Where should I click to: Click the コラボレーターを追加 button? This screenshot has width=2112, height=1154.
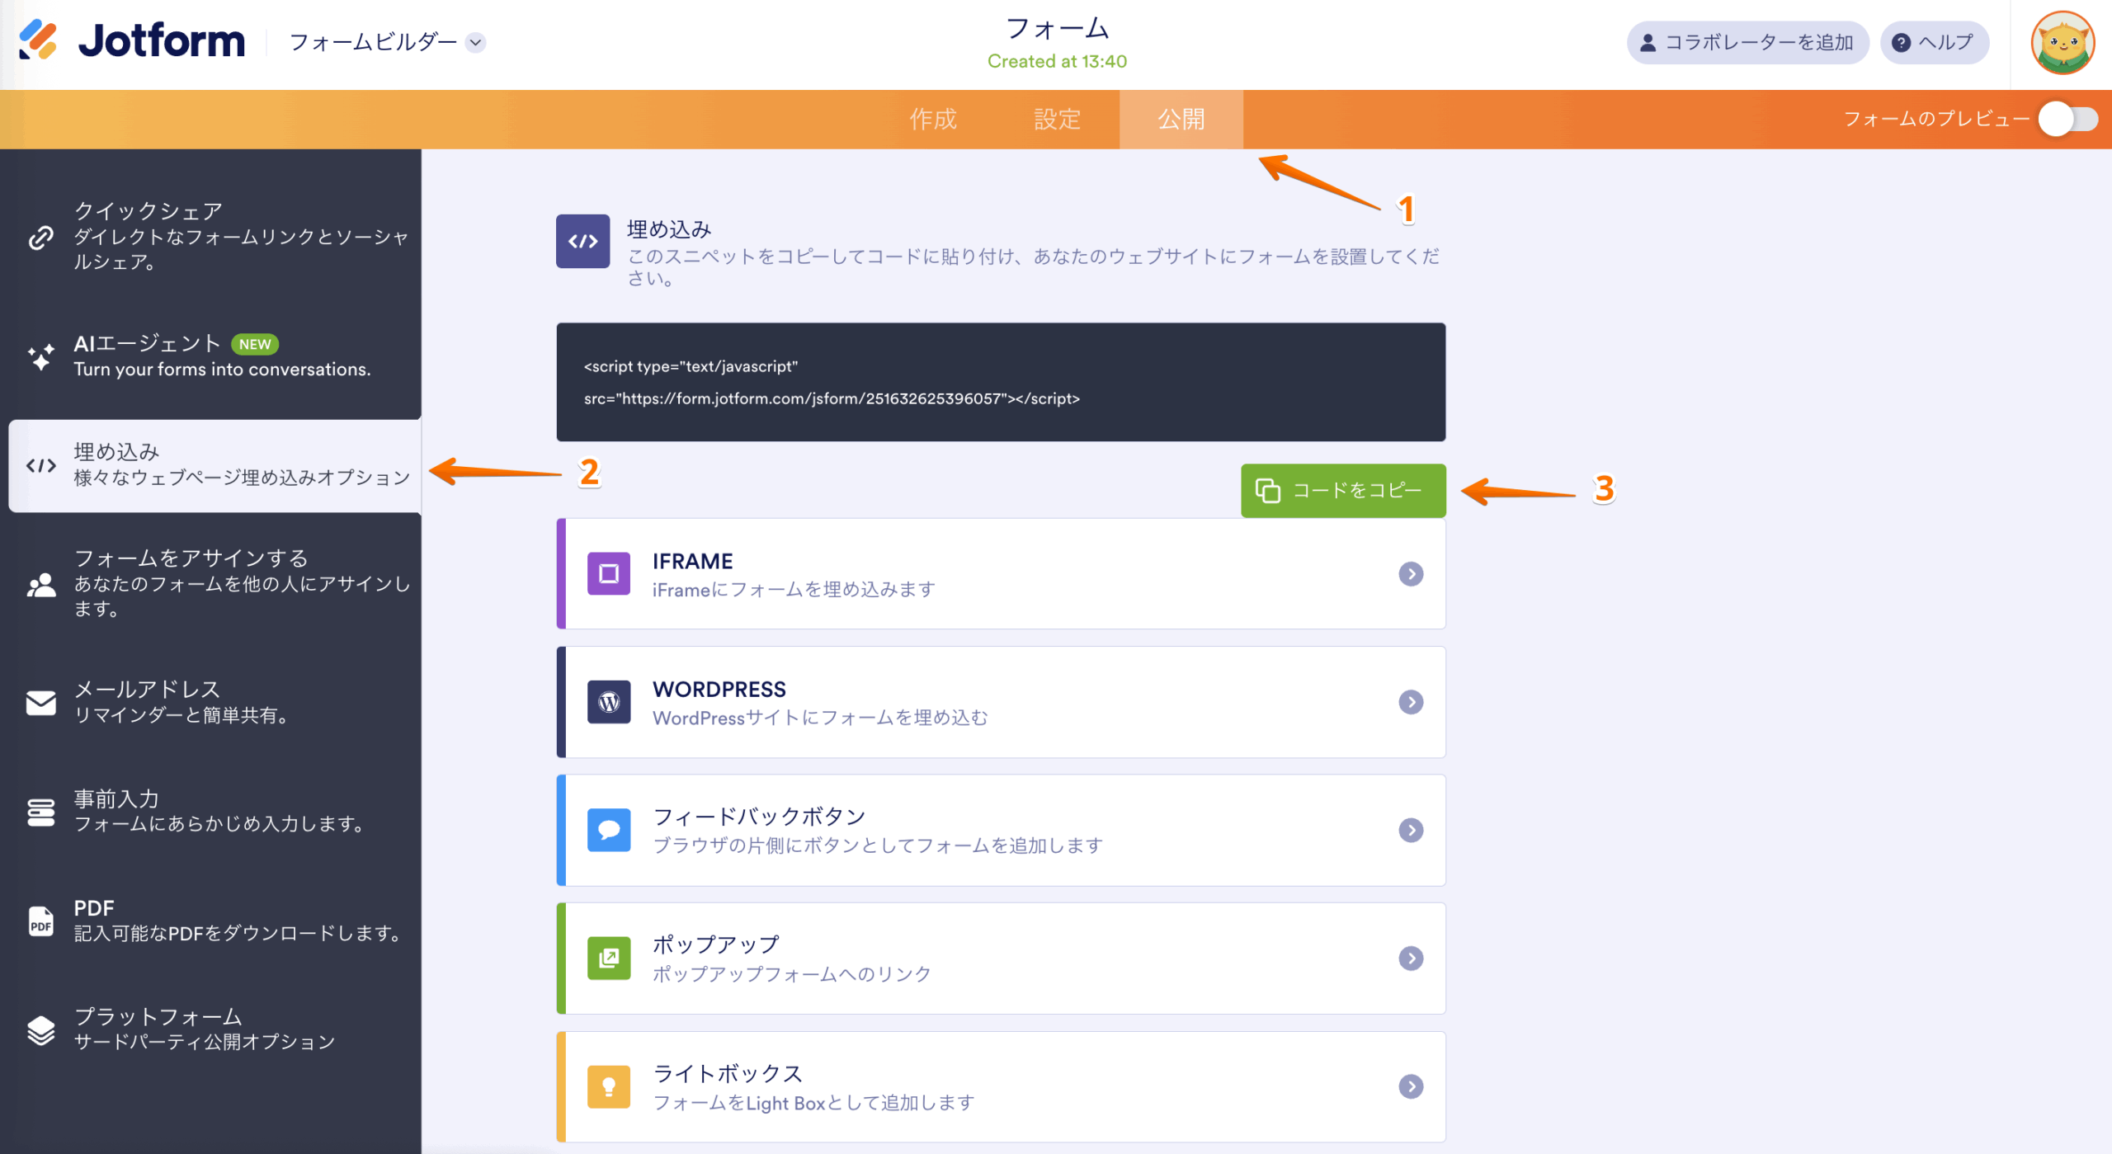[x=1747, y=42]
